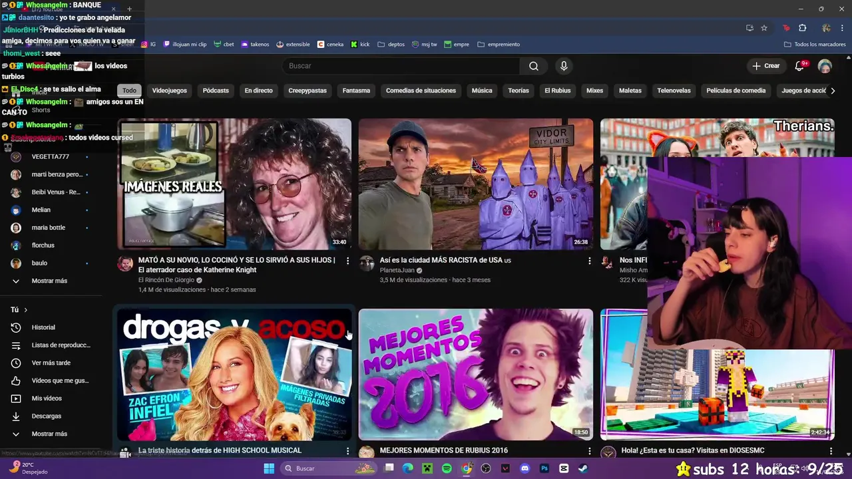Open Steam from the taskbar
Image resolution: width=852 pixels, height=479 pixels.
point(583,468)
